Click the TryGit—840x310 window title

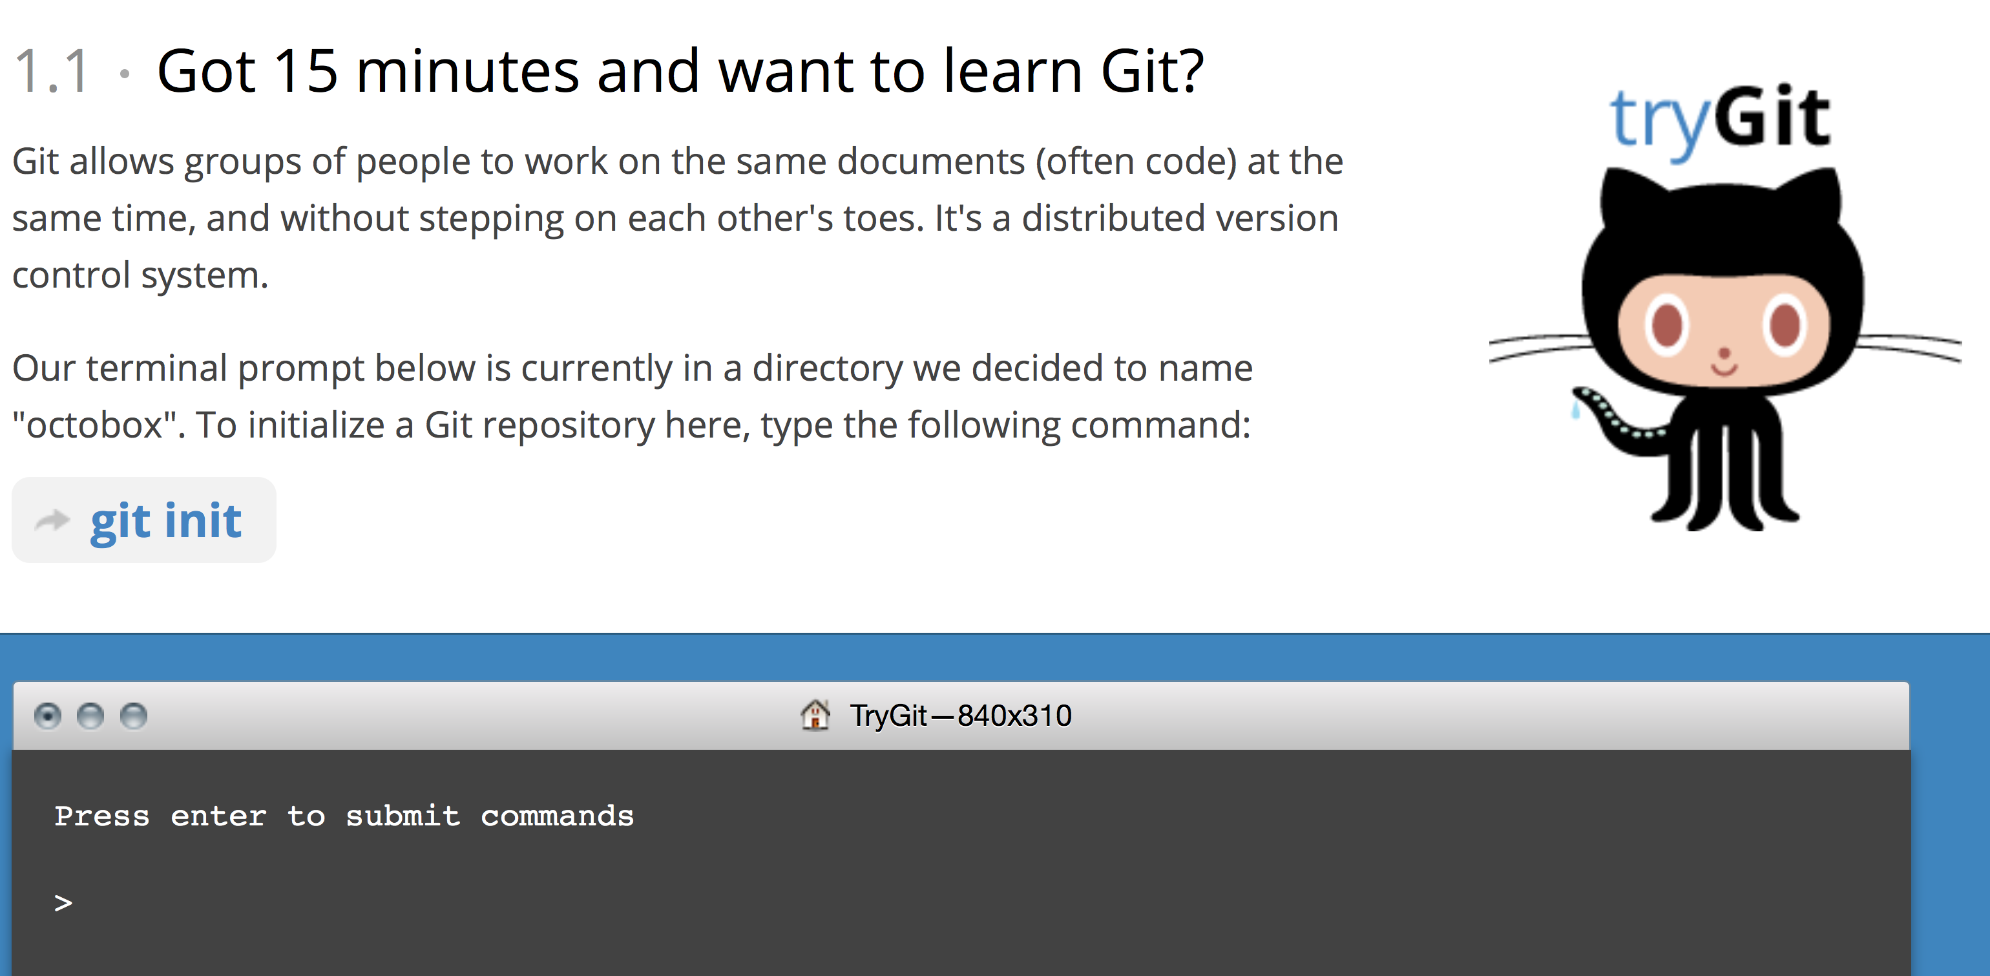click(960, 716)
